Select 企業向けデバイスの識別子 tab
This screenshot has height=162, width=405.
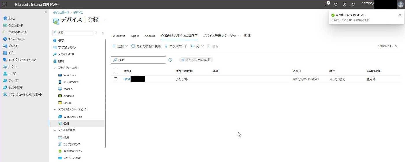tap(179, 36)
